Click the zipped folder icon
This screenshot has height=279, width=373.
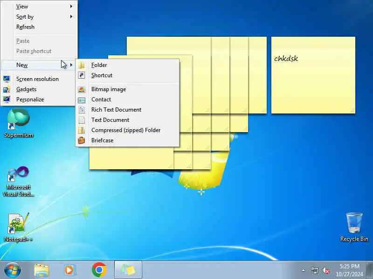coord(82,130)
